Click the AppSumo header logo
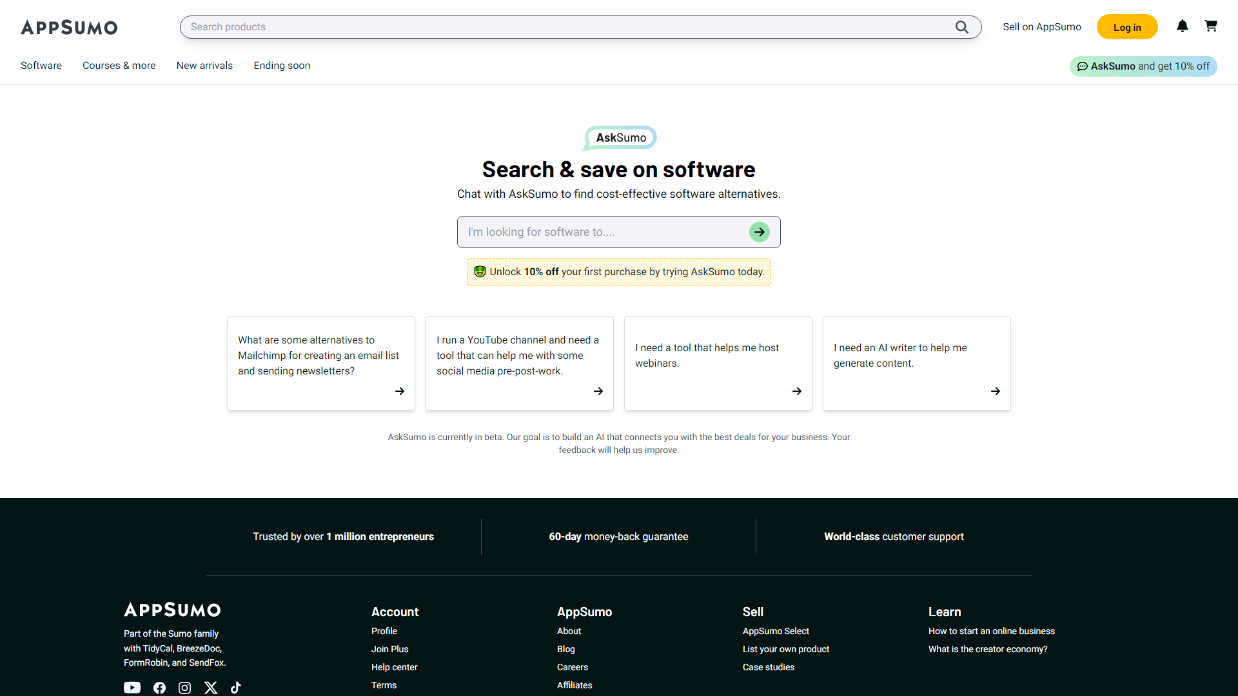 tap(69, 27)
